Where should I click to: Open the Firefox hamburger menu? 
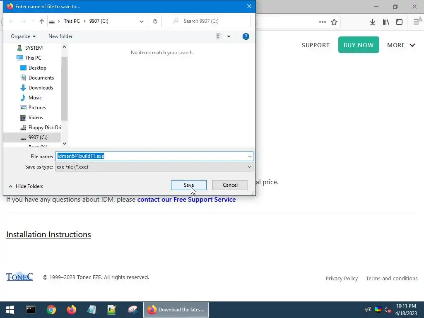coord(416,22)
